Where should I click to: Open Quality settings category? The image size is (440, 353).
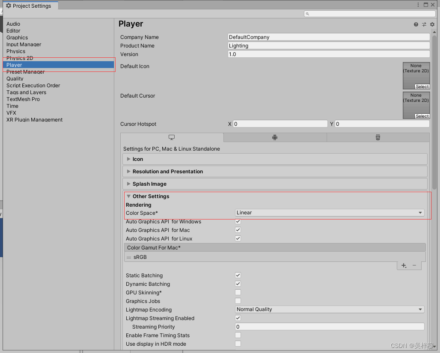click(15, 79)
